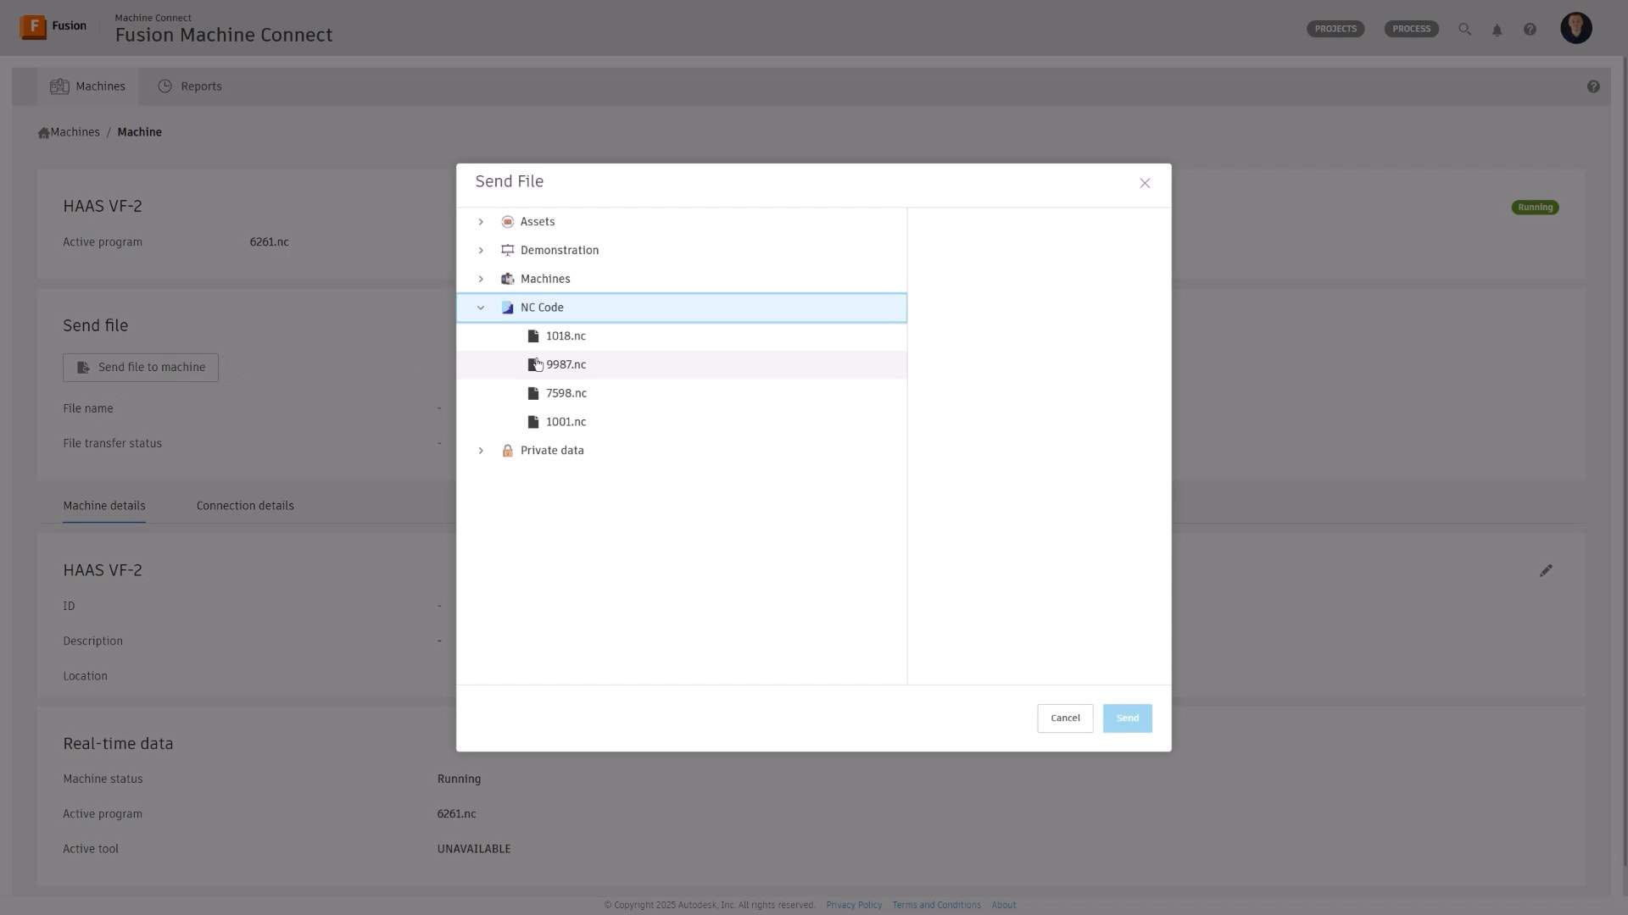Open the Machine details tab
Image resolution: width=1628 pixels, height=915 pixels.
(104, 506)
